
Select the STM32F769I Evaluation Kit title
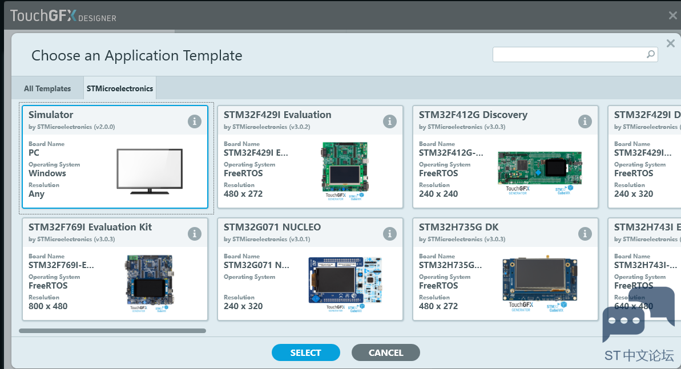pos(90,227)
